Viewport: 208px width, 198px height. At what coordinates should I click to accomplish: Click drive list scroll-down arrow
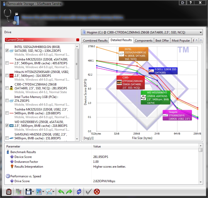[x=77, y=139]
